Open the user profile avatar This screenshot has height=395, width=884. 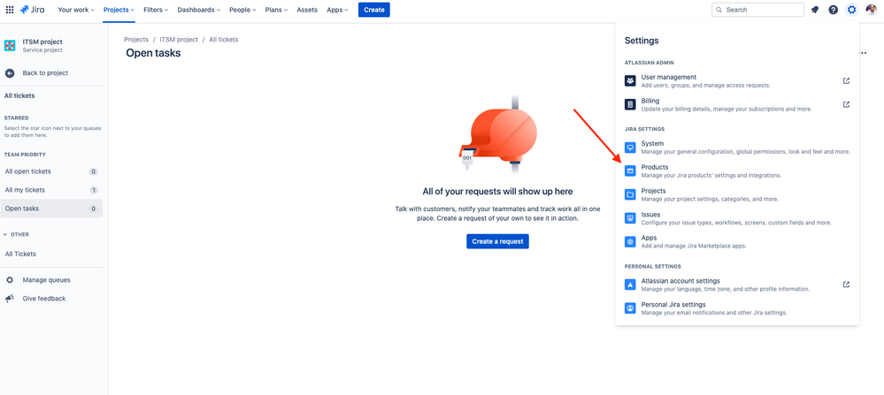coord(871,10)
